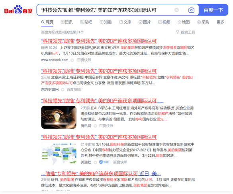Image resolution: width=233 pixels, height=194 pixels.
Task: Click the Baidu paw logo
Action: [18, 10]
